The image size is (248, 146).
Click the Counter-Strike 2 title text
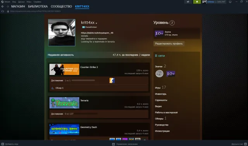tap(89, 67)
